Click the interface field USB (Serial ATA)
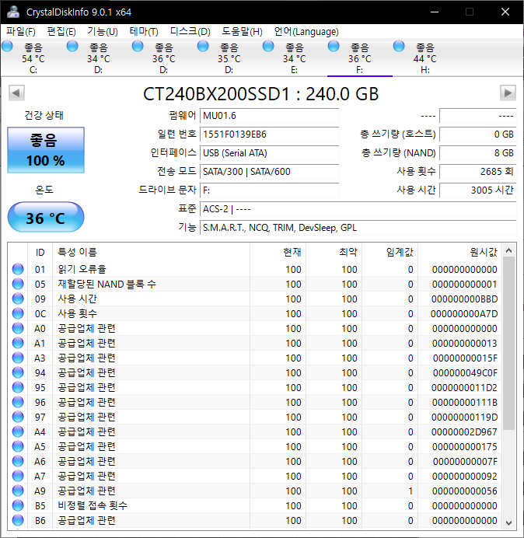The width and height of the screenshot is (524, 538). [x=269, y=152]
